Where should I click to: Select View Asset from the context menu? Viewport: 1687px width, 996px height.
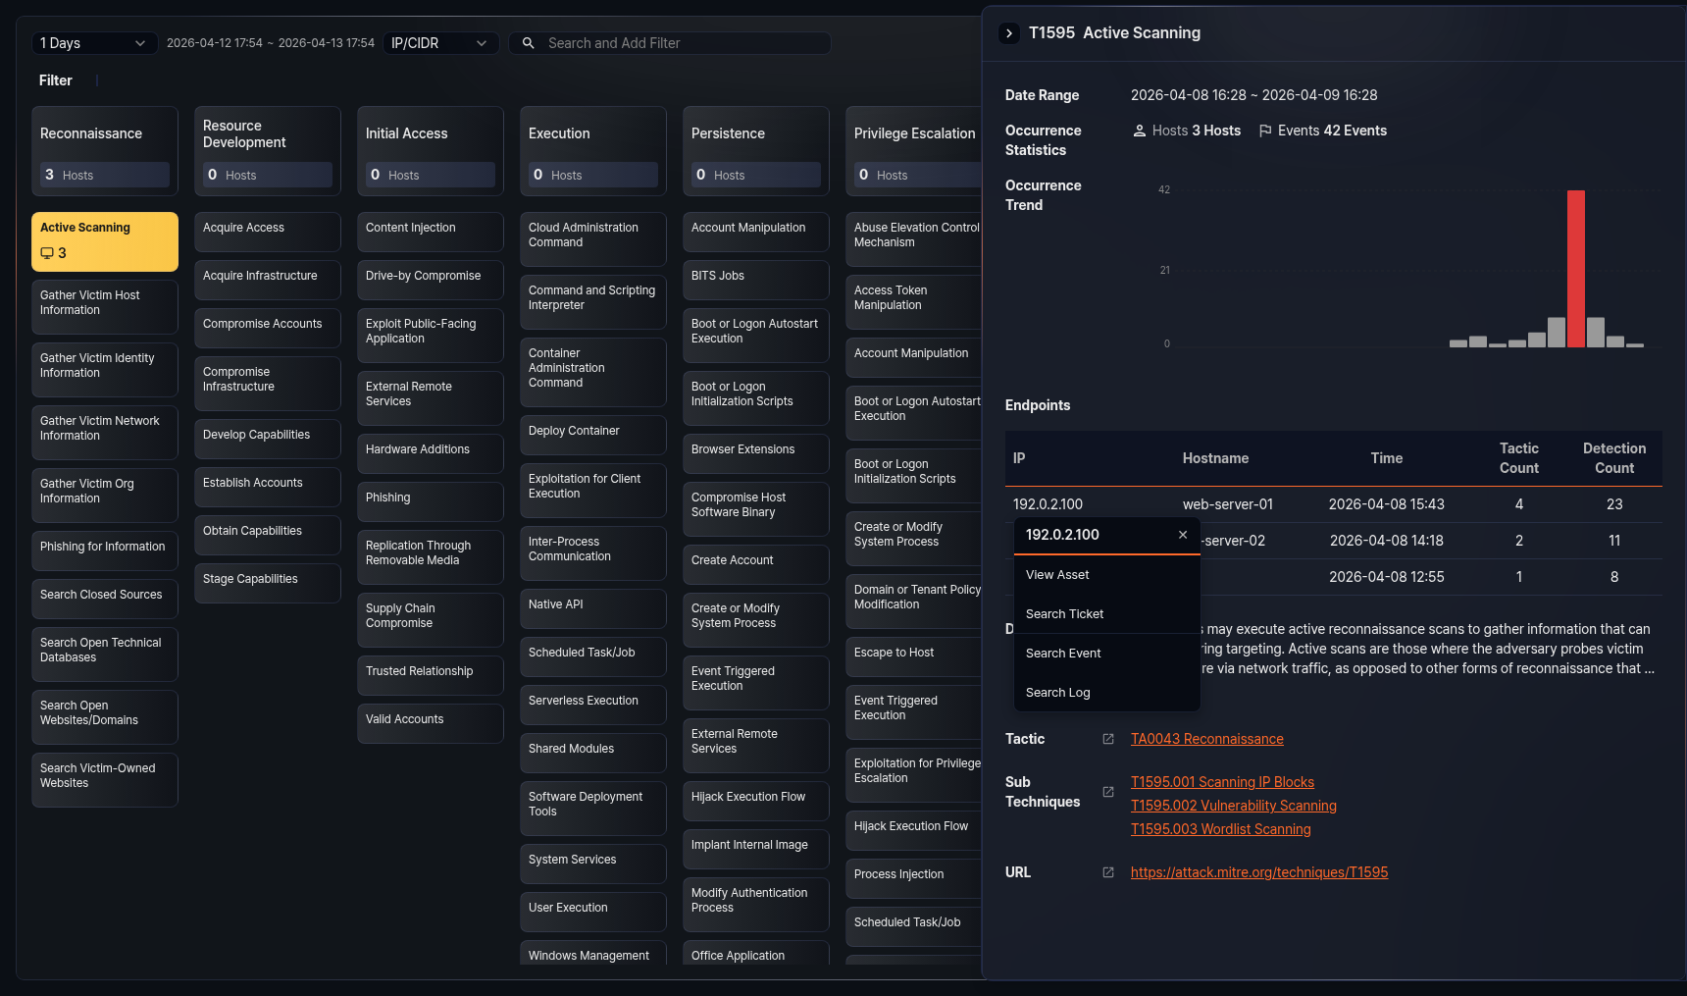pos(1057,574)
